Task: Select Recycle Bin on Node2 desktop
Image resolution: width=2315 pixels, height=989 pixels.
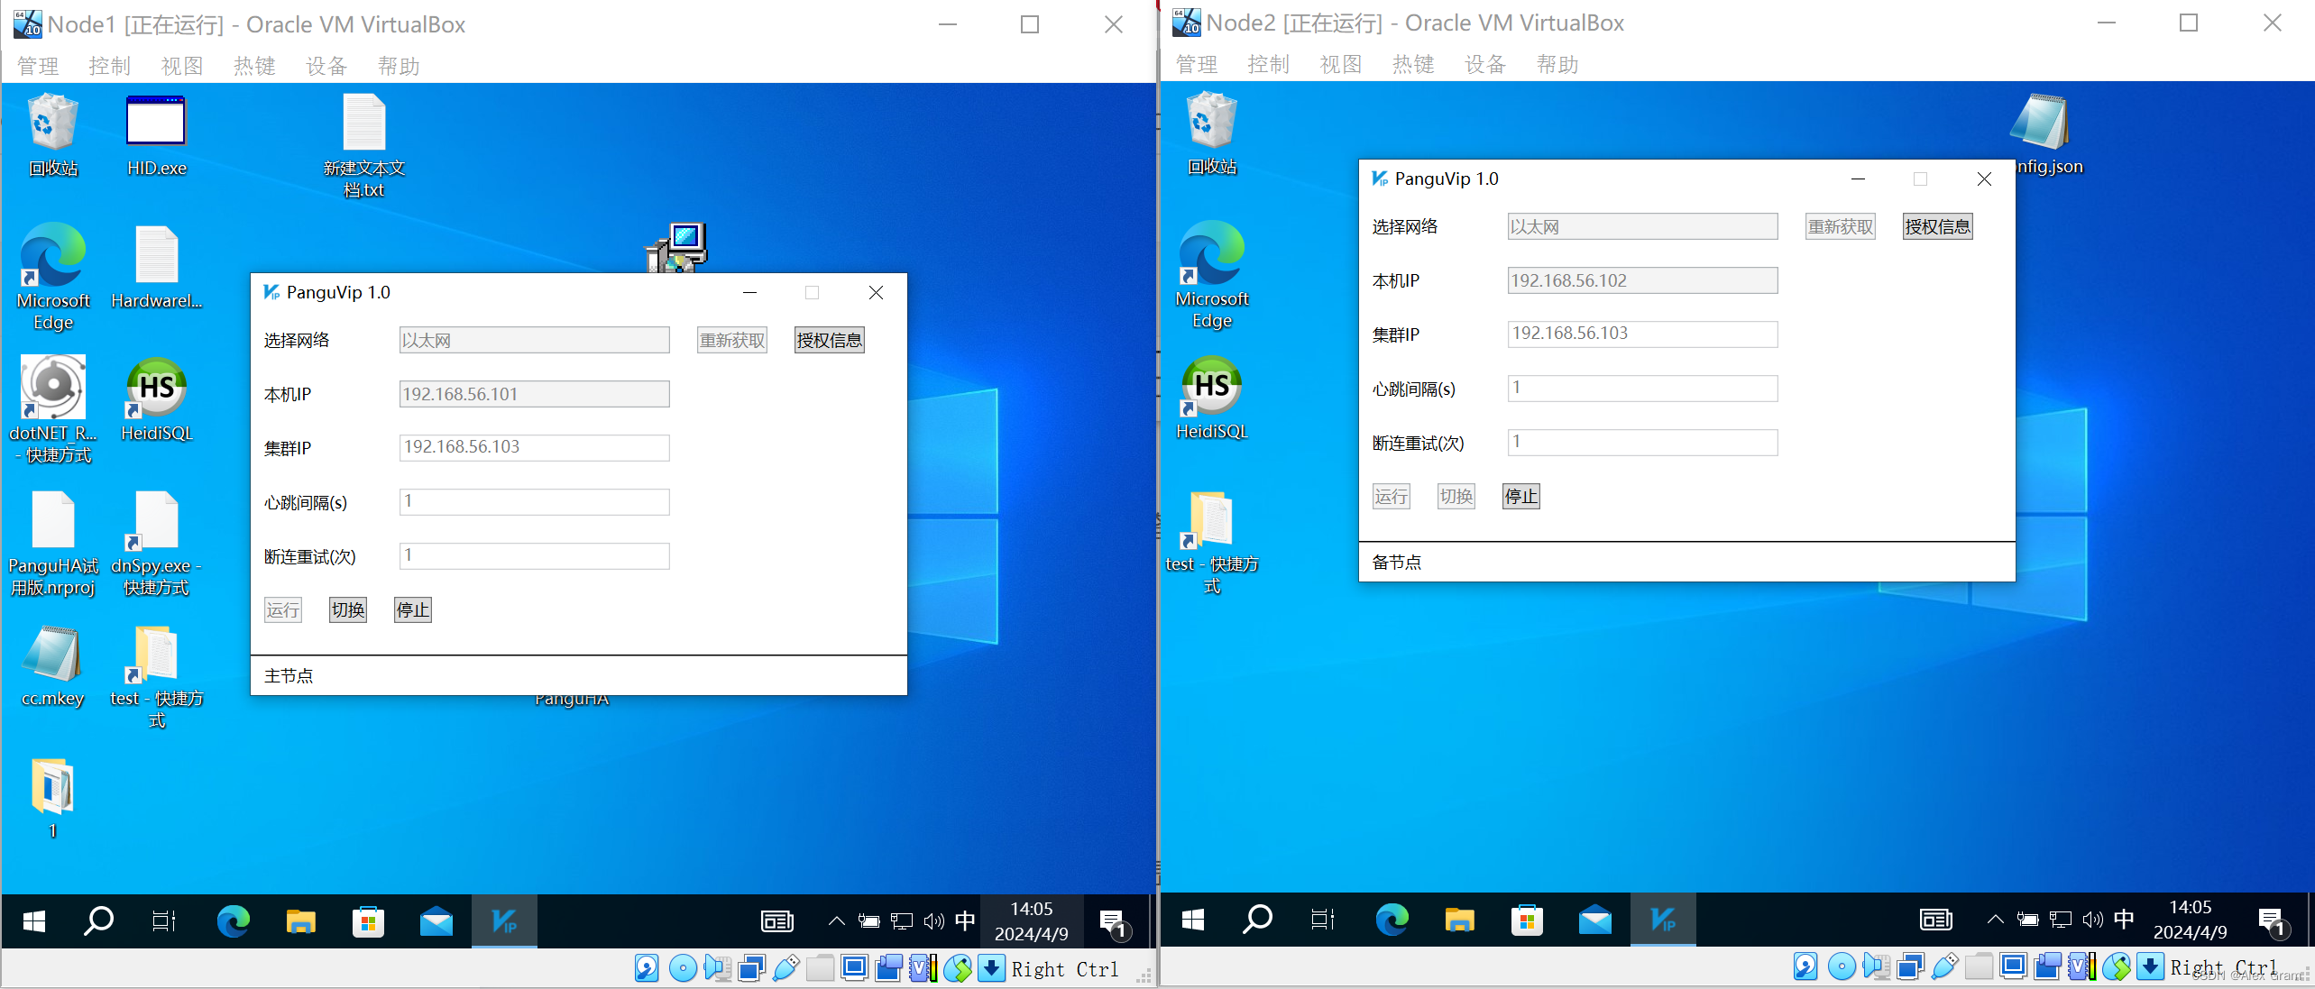Action: 1211,133
